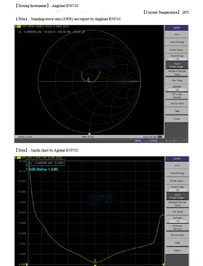
Task: Click Abort Printing in the lower SWR screenshot
Action: [x=177, y=173]
